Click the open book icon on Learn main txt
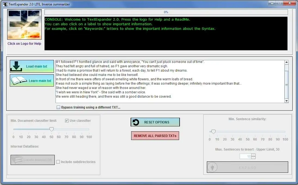298x185 pixels. [19, 81]
